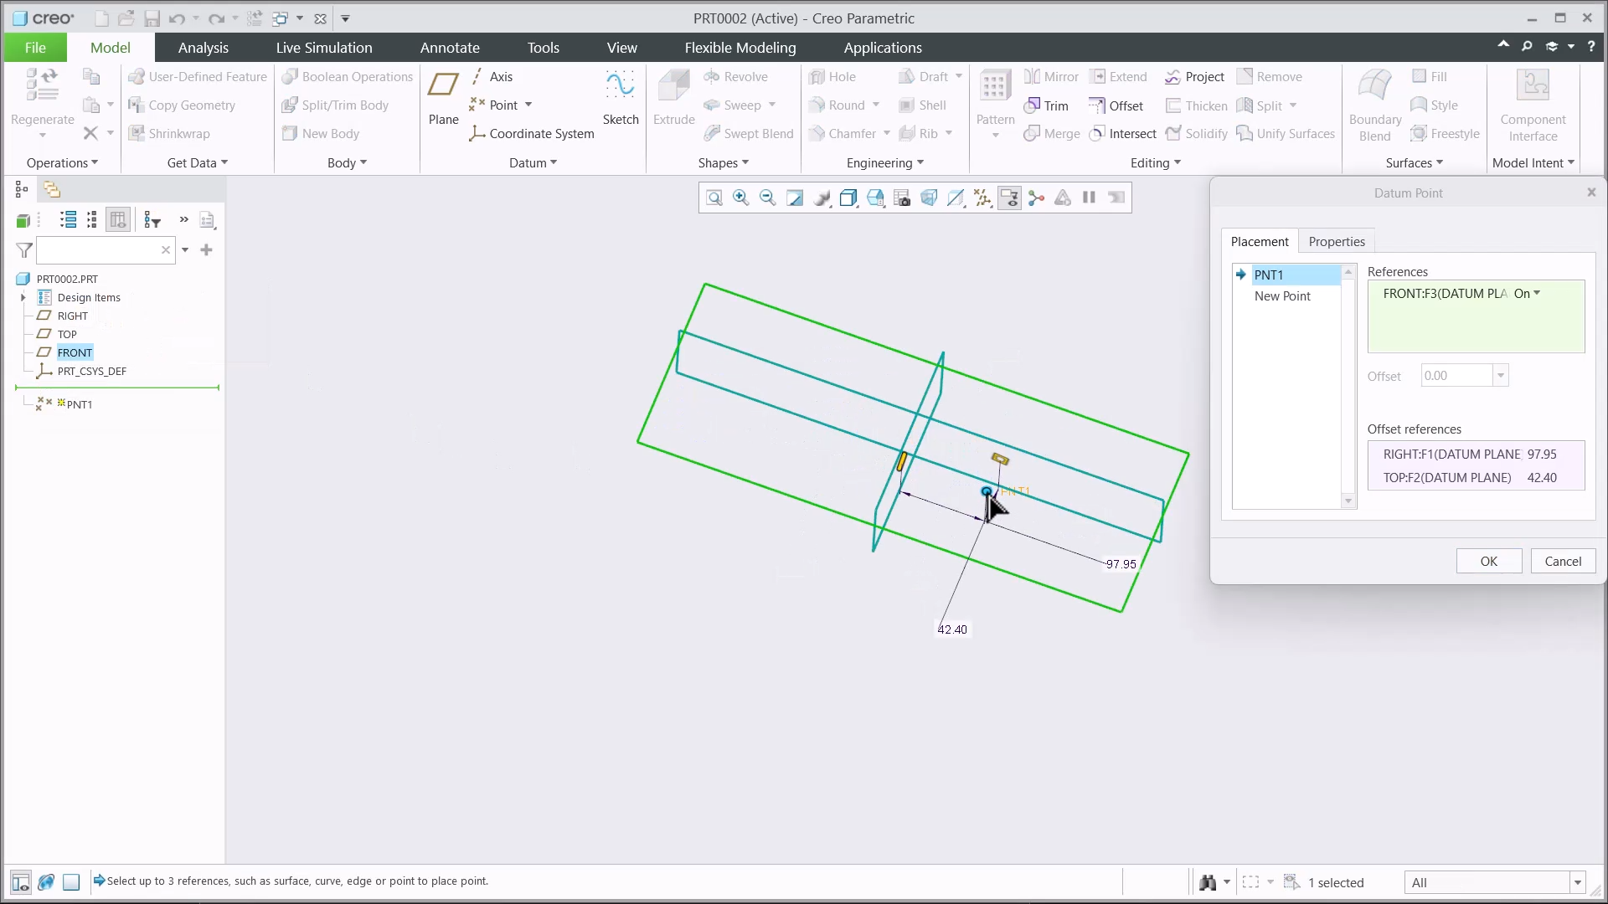The width and height of the screenshot is (1608, 904).
Task: Click the Trim tool
Action: (1046, 105)
